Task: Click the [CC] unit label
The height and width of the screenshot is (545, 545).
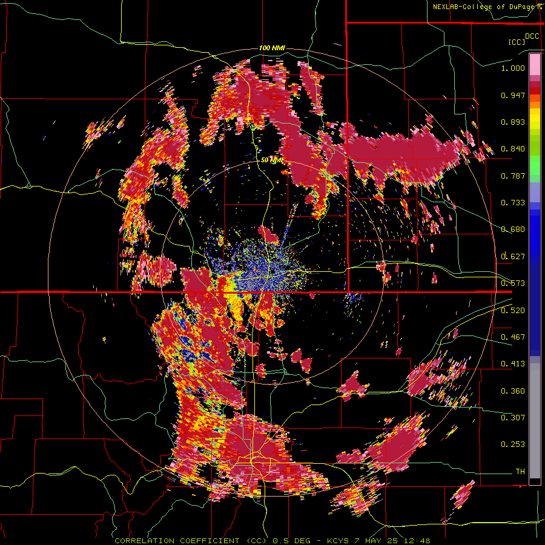Action: click(x=516, y=42)
